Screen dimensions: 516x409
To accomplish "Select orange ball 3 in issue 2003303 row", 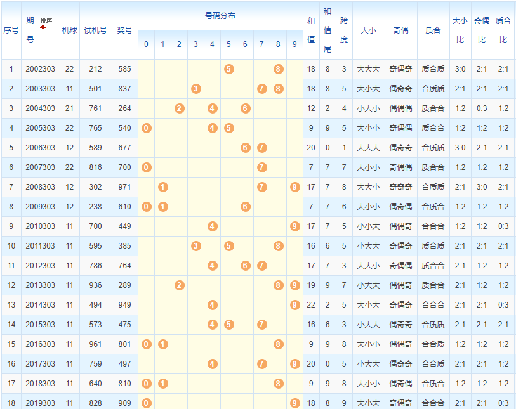I will [x=196, y=89].
